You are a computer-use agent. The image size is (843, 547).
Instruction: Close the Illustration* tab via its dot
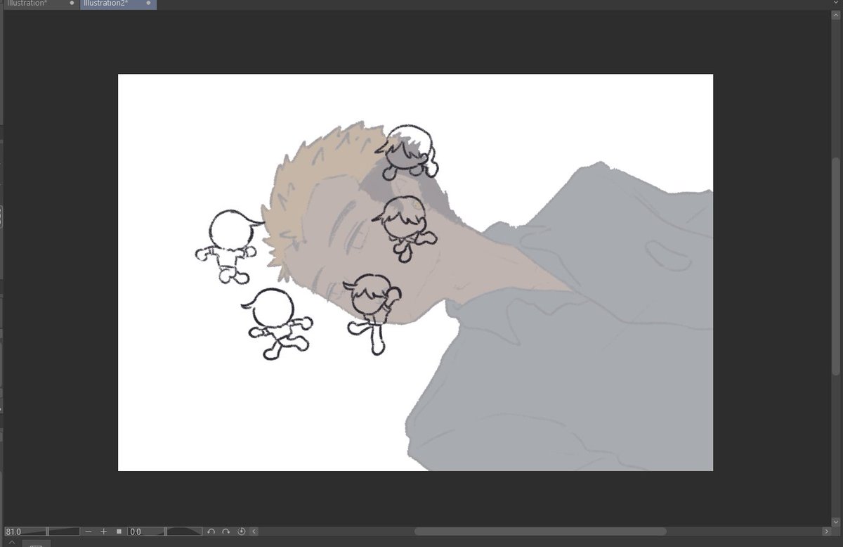(x=72, y=3)
